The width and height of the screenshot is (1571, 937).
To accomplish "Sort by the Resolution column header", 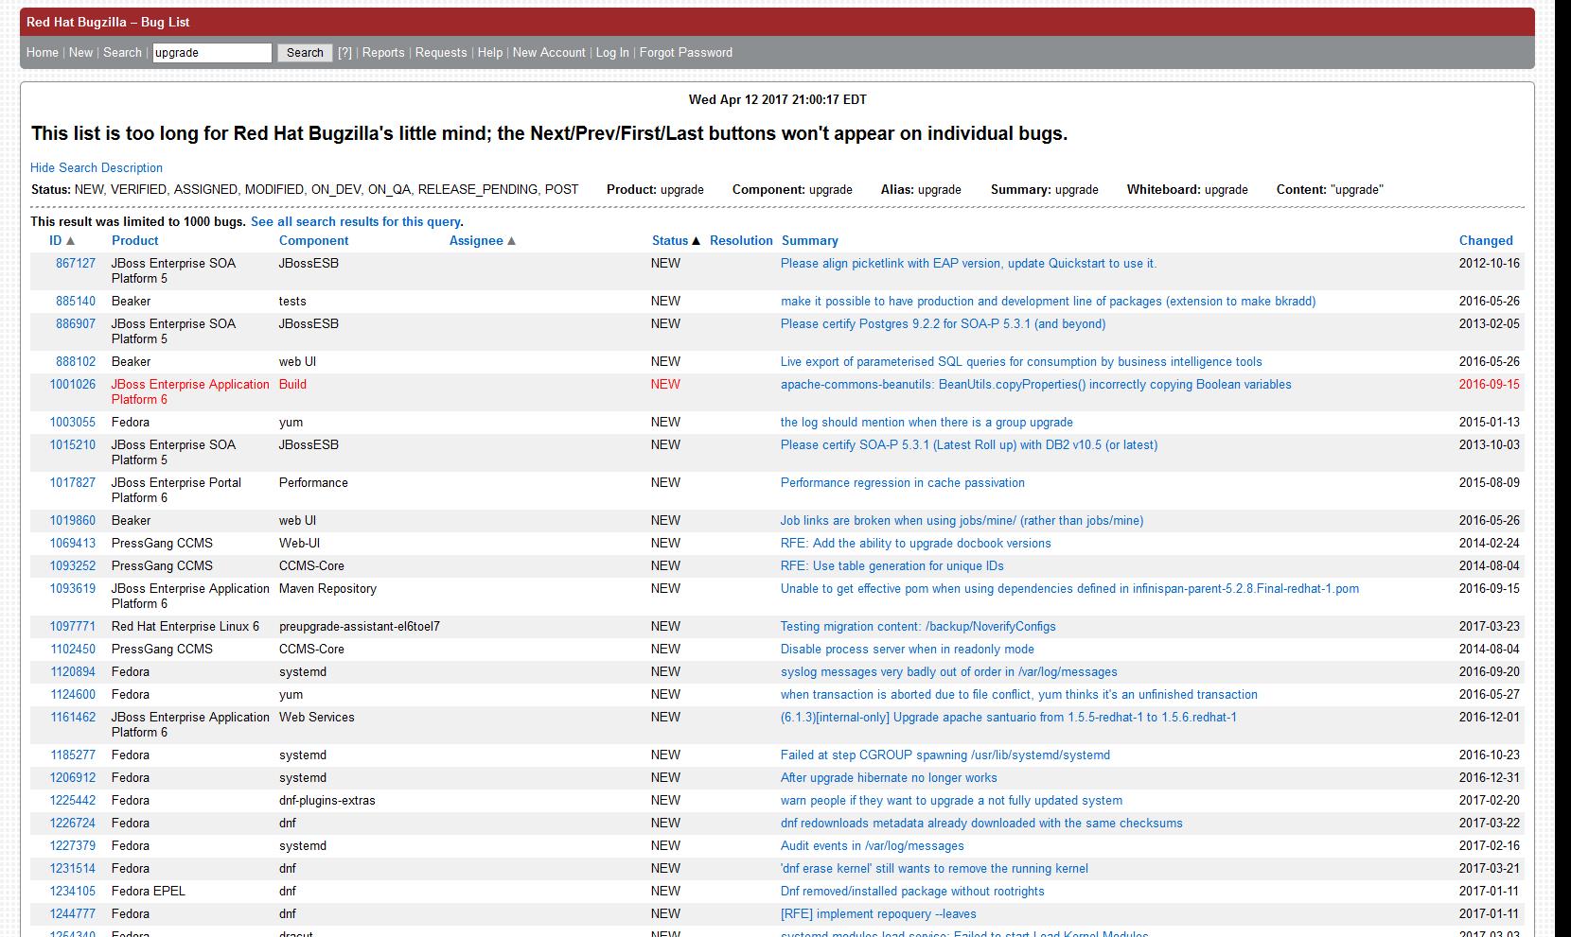I will pos(741,241).
